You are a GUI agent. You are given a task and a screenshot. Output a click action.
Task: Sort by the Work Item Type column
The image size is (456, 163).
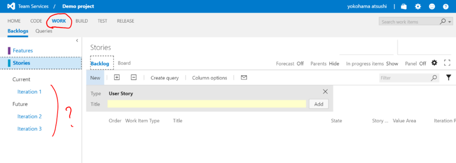[142, 121]
